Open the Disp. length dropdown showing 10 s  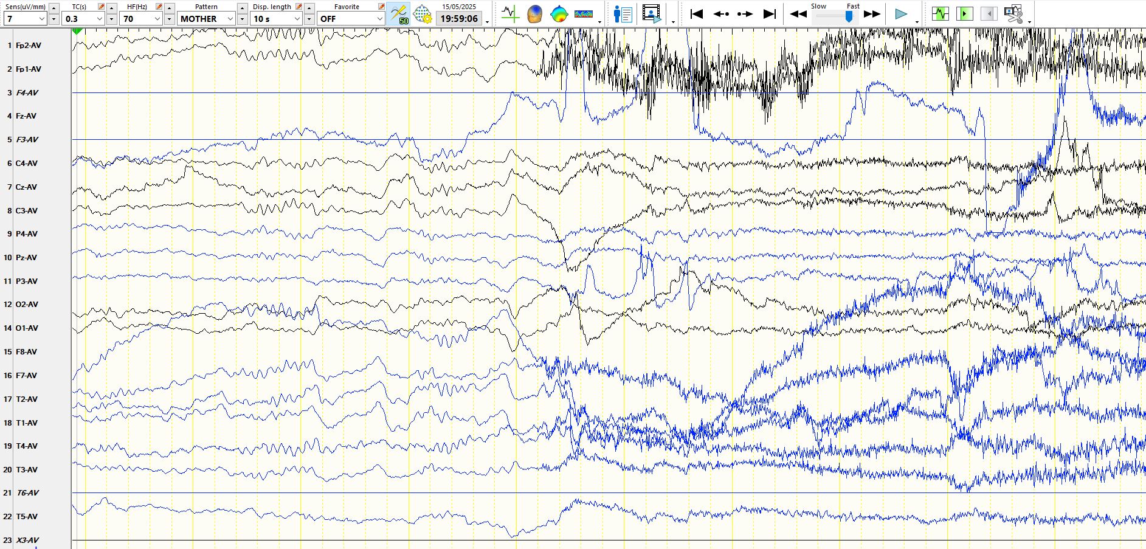(x=277, y=19)
